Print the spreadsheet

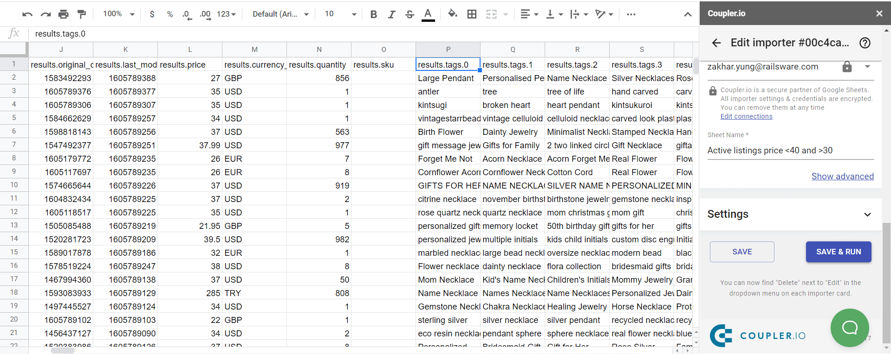64,14
